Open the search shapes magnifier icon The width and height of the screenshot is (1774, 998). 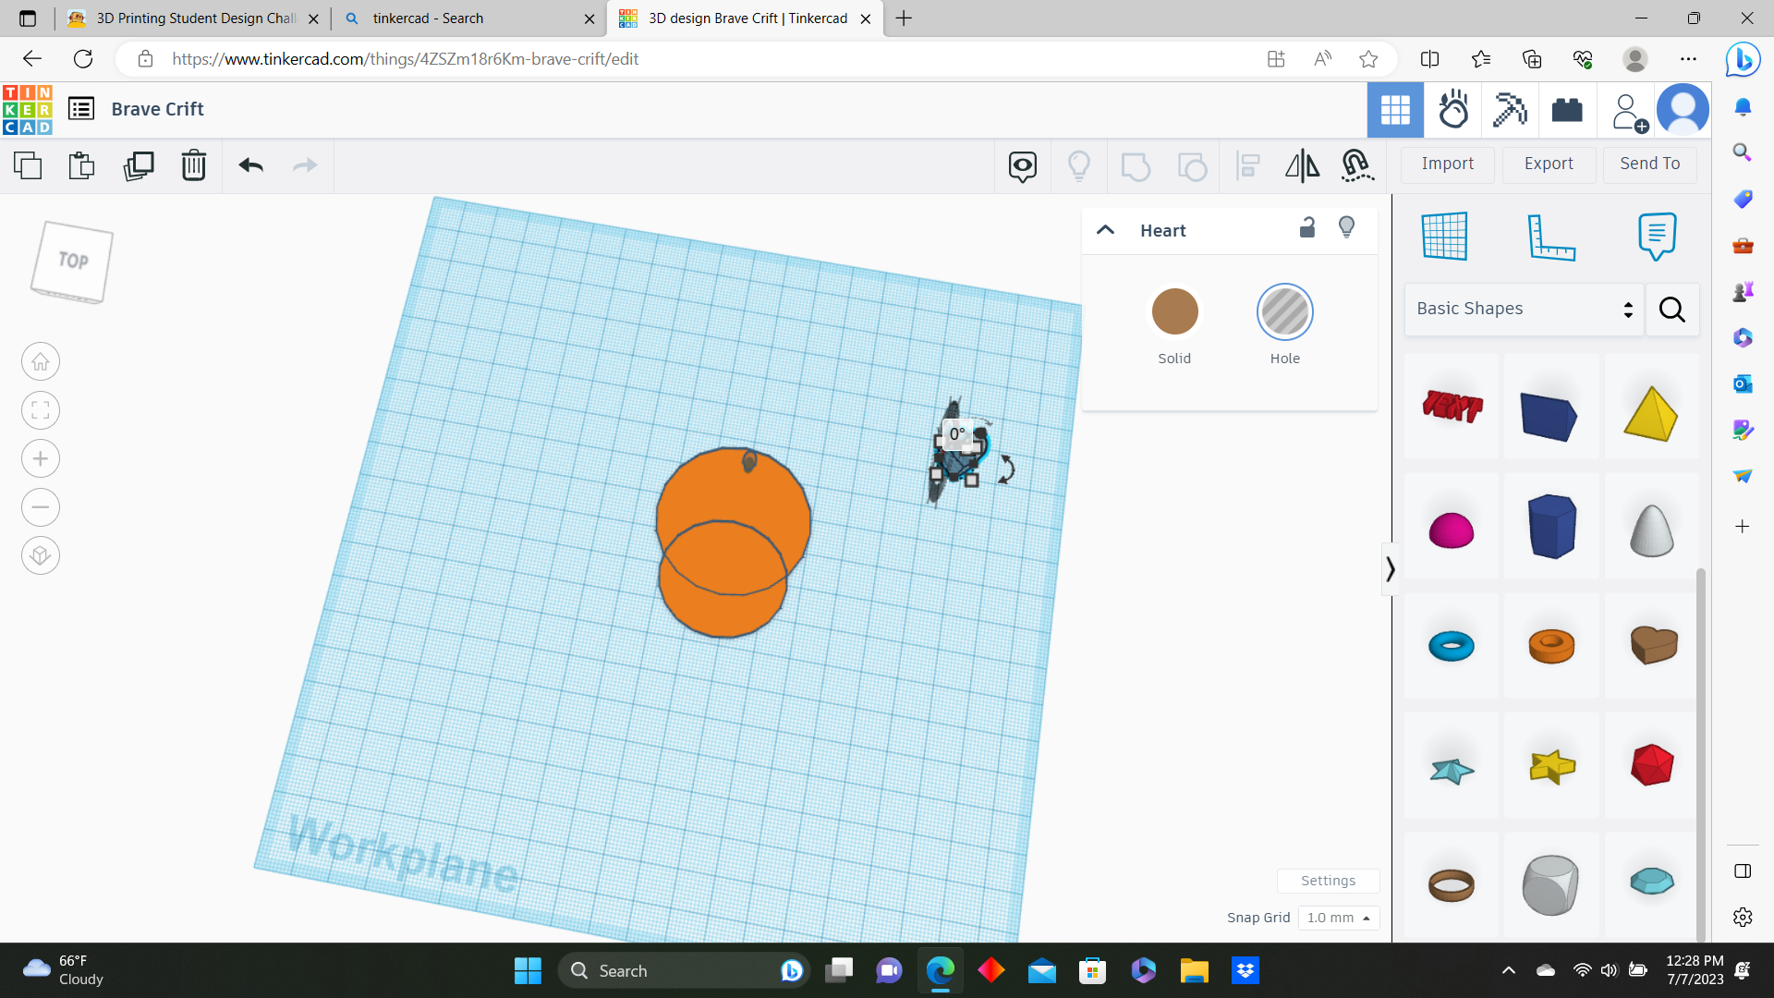coord(1671,310)
